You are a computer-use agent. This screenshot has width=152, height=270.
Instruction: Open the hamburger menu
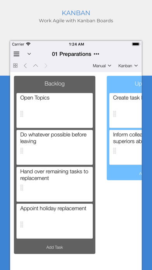click(x=17, y=54)
